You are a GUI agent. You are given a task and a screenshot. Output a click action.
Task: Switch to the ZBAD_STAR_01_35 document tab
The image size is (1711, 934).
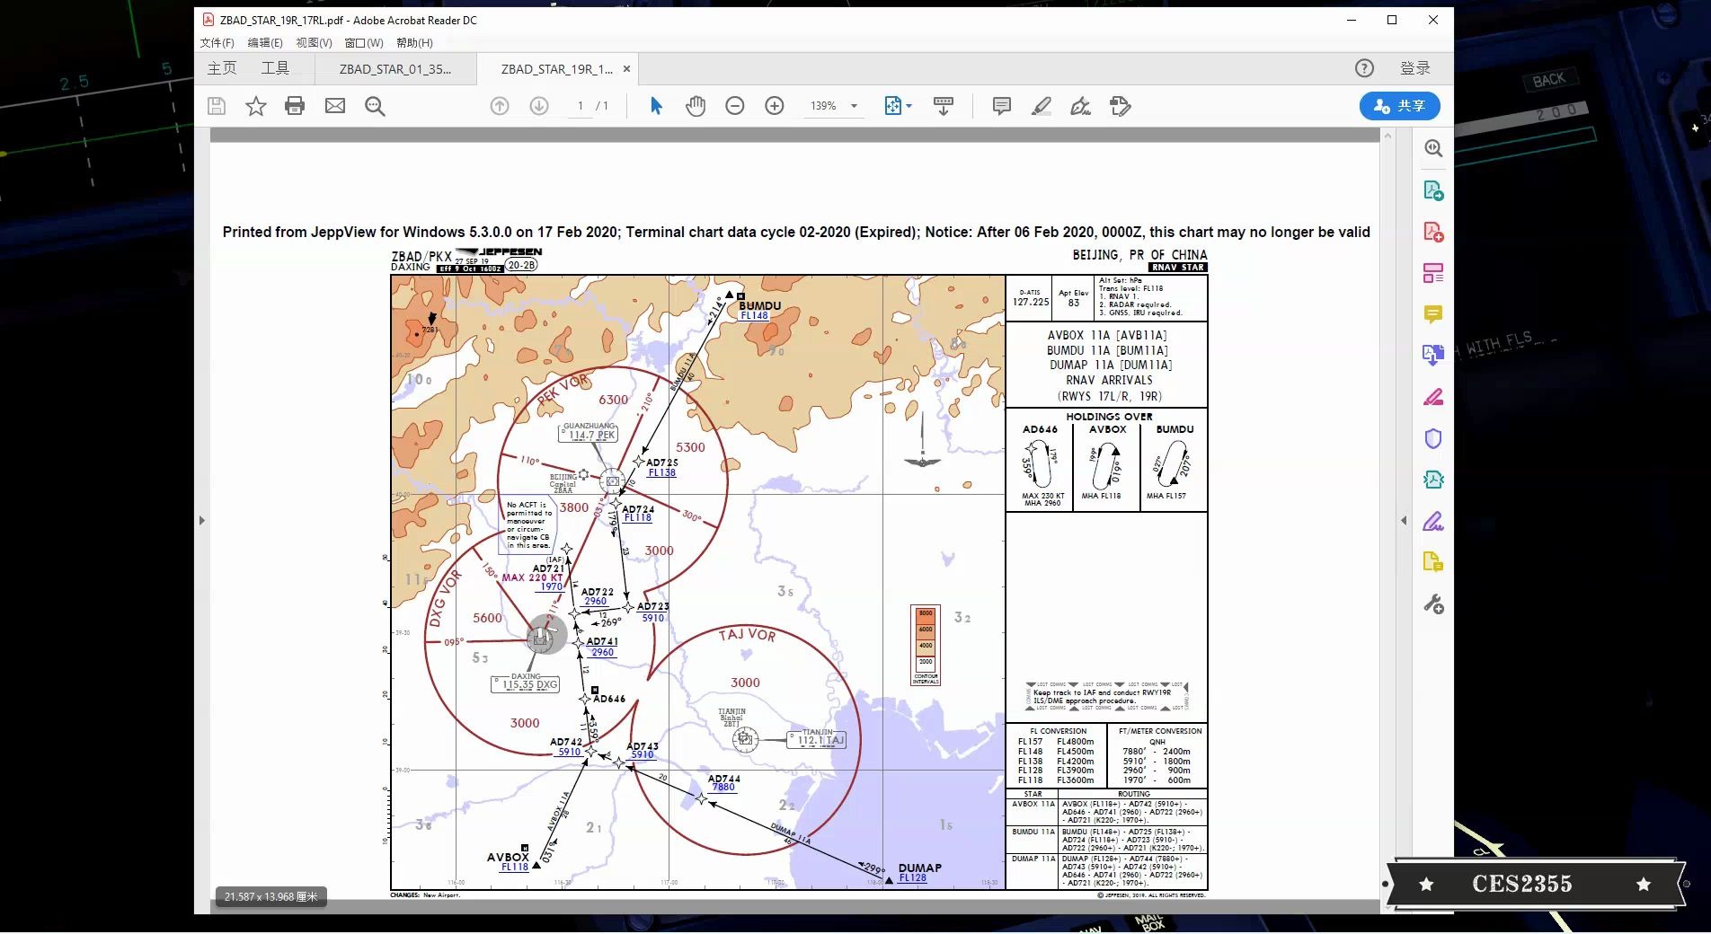pos(395,68)
